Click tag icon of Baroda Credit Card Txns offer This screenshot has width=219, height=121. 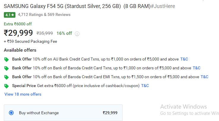[x=7, y=68]
